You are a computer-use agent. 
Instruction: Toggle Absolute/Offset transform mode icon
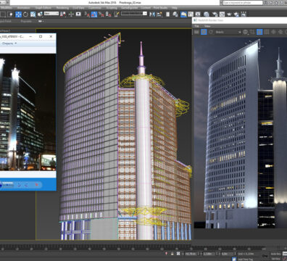pyautogui.click(x=178, y=254)
